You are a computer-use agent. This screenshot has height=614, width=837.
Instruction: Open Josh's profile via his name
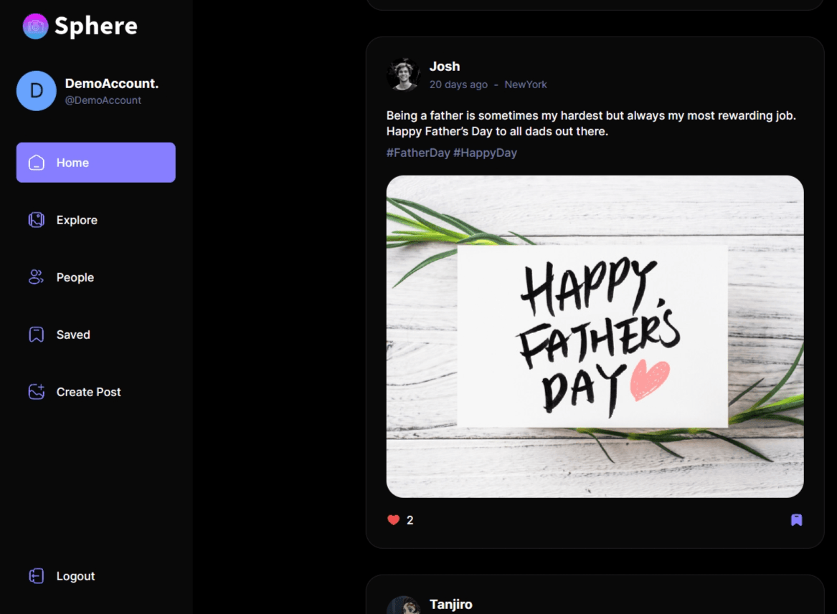(445, 67)
